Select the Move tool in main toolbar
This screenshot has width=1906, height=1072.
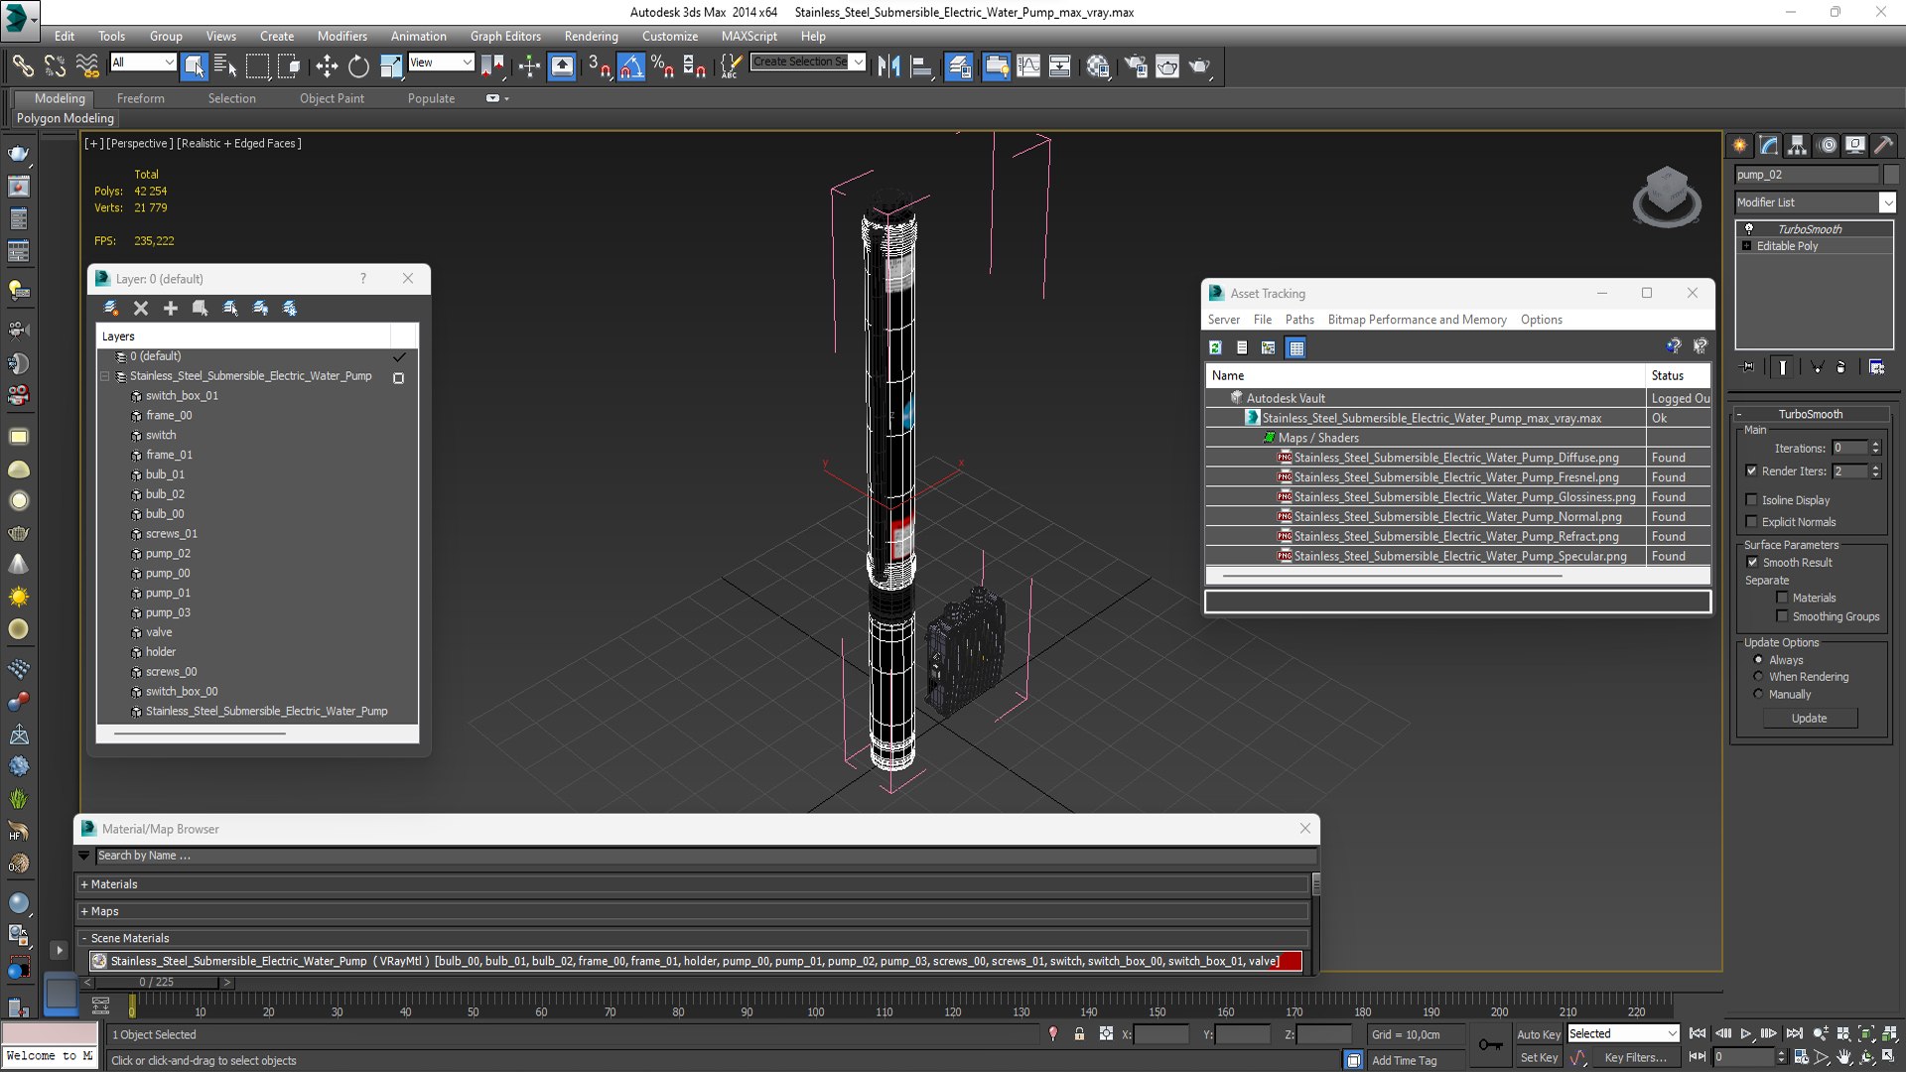327,67
